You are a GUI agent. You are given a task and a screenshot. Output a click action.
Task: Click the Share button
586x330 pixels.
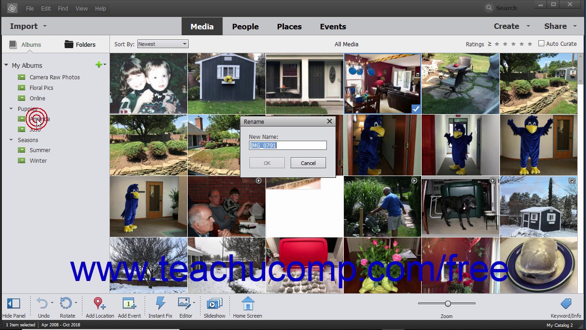point(555,26)
